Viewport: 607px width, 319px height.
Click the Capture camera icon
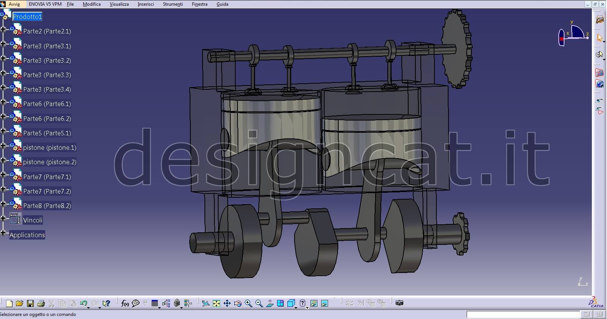pyautogui.click(x=399, y=303)
